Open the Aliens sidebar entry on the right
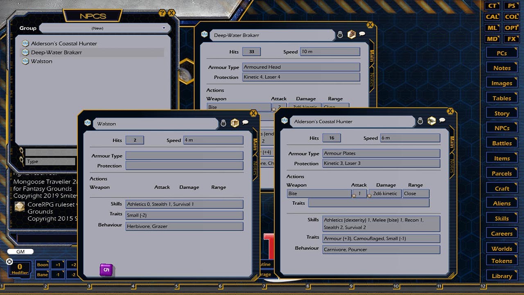Screen dimensions: 524x295 (501, 203)
